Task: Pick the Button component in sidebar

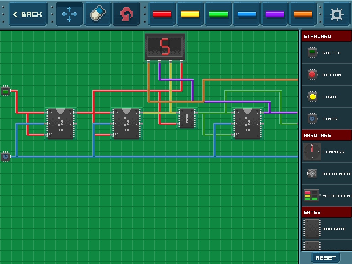Action: 326,75
